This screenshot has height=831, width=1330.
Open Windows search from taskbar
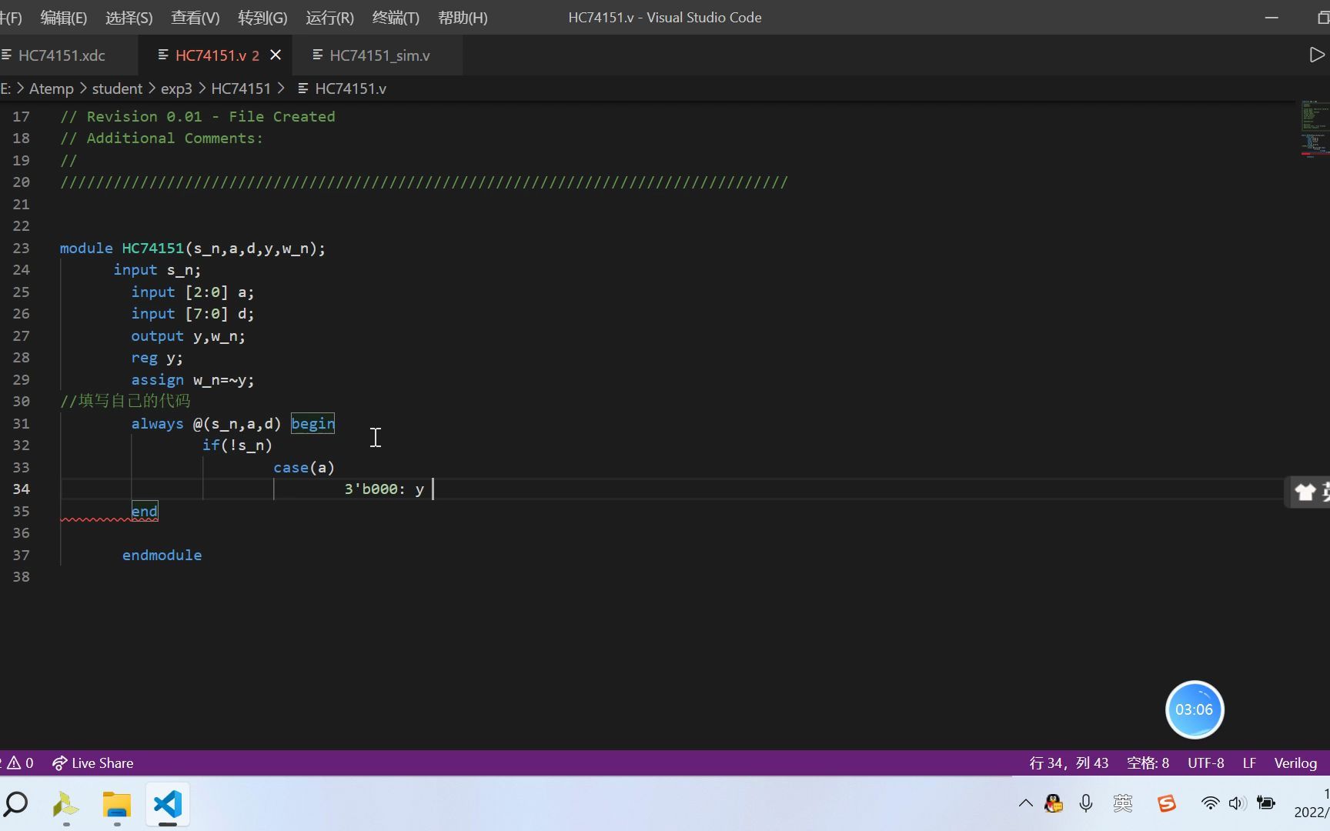tap(16, 805)
